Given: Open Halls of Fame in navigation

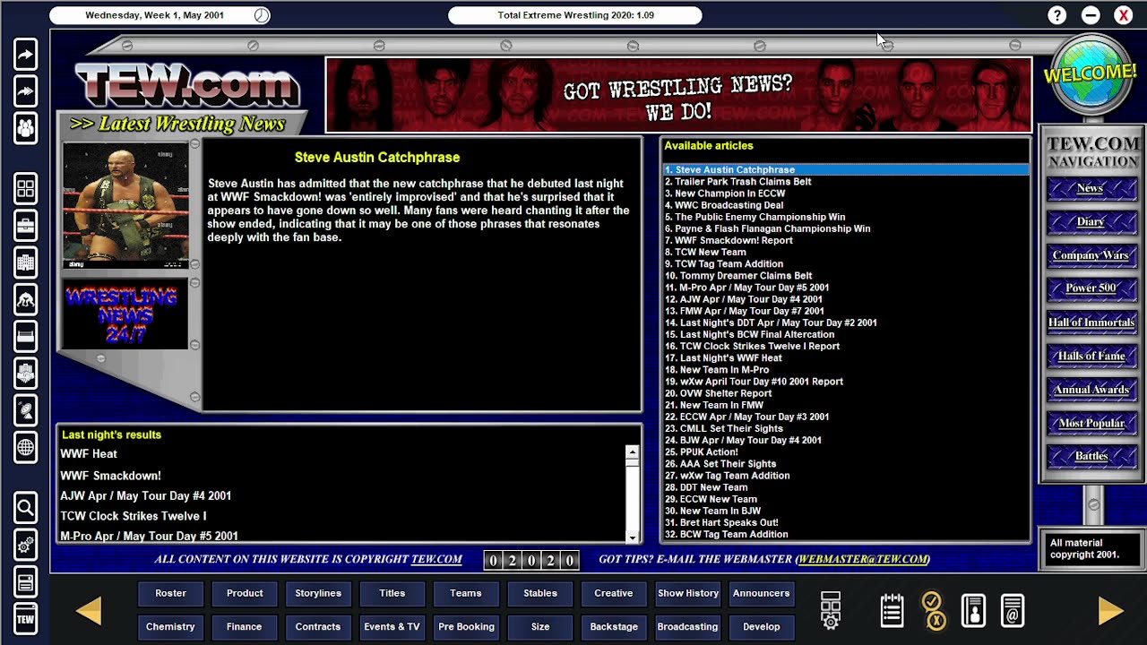Looking at the screenshot, I should [x=1091, y=356].
